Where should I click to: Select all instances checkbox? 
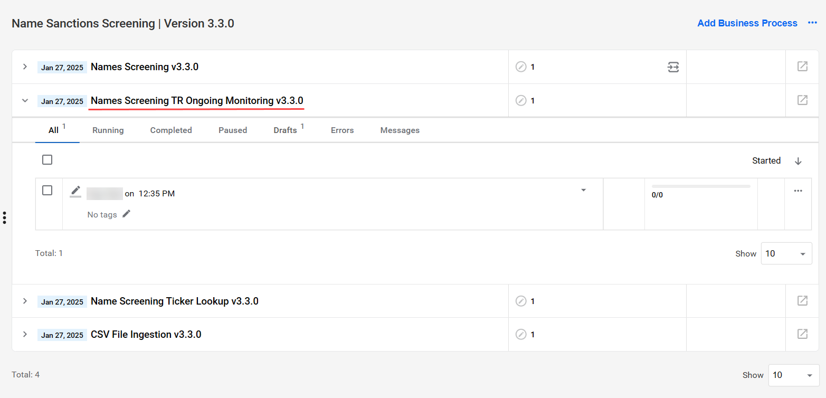point(47,159)
